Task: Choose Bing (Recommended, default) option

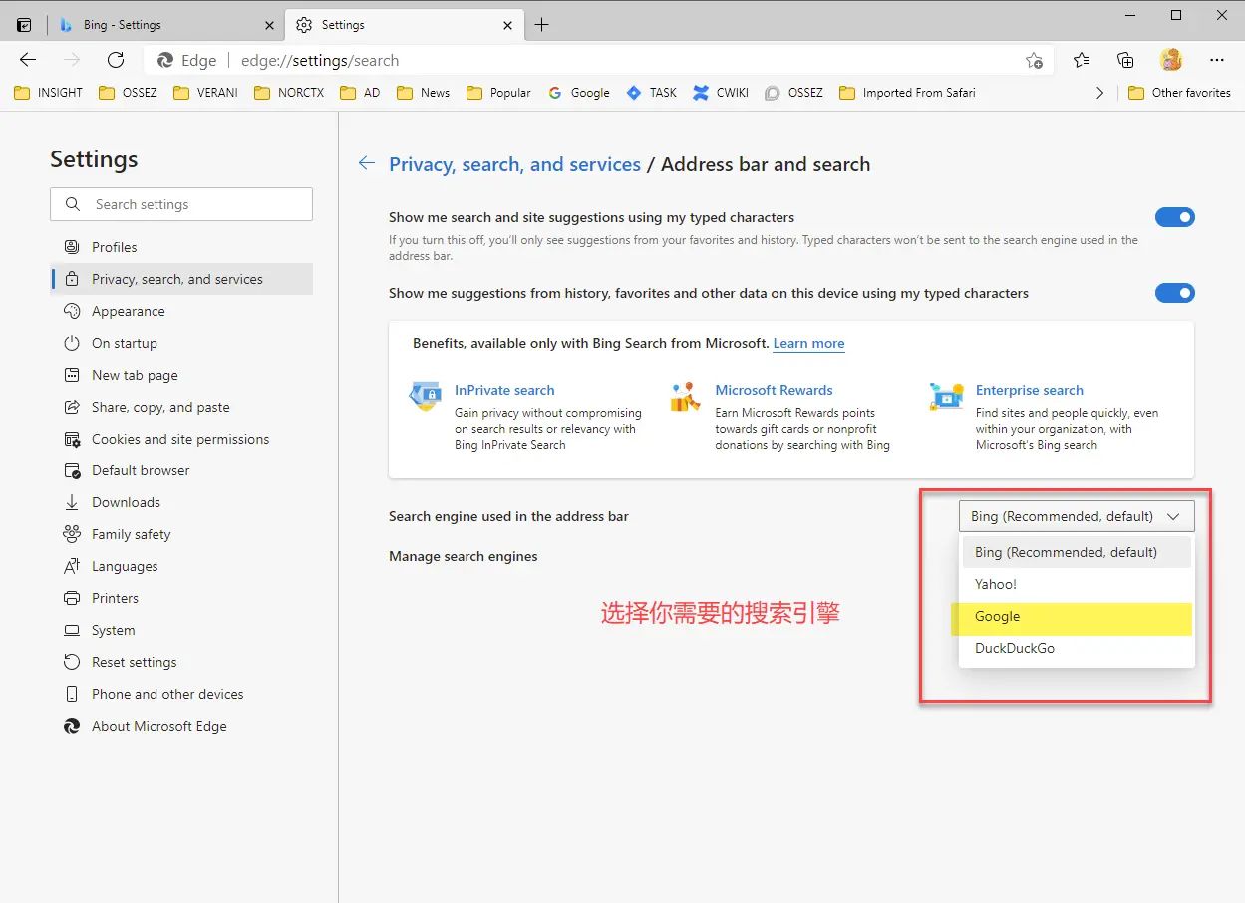Action: [x=1077, y=552]
